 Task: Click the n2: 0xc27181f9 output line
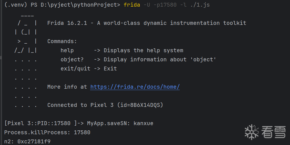[27, 142]
